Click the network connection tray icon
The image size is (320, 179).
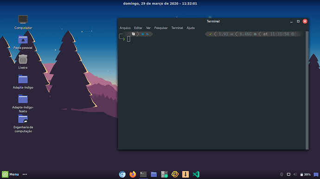(288, 174)
